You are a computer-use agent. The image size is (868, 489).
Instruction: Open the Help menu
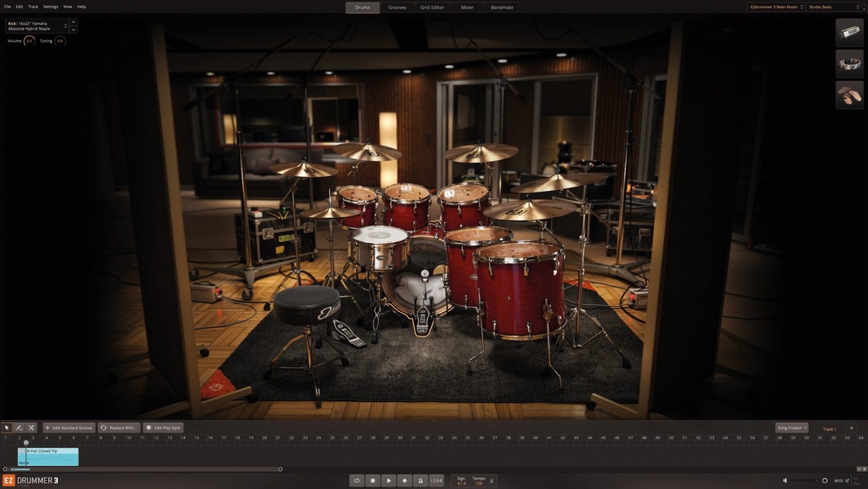point(81,7)
